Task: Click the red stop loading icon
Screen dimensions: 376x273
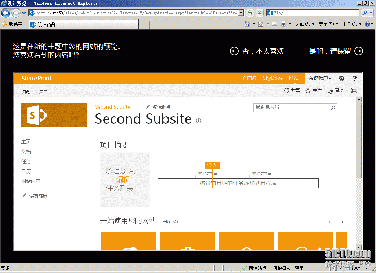Action: (260, 13)
